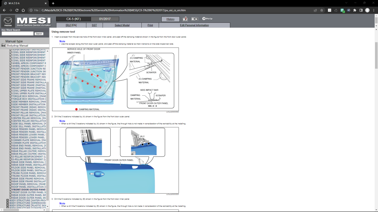
Task: Click the Search button under Key Word Search
Action: tap(39, 33)
